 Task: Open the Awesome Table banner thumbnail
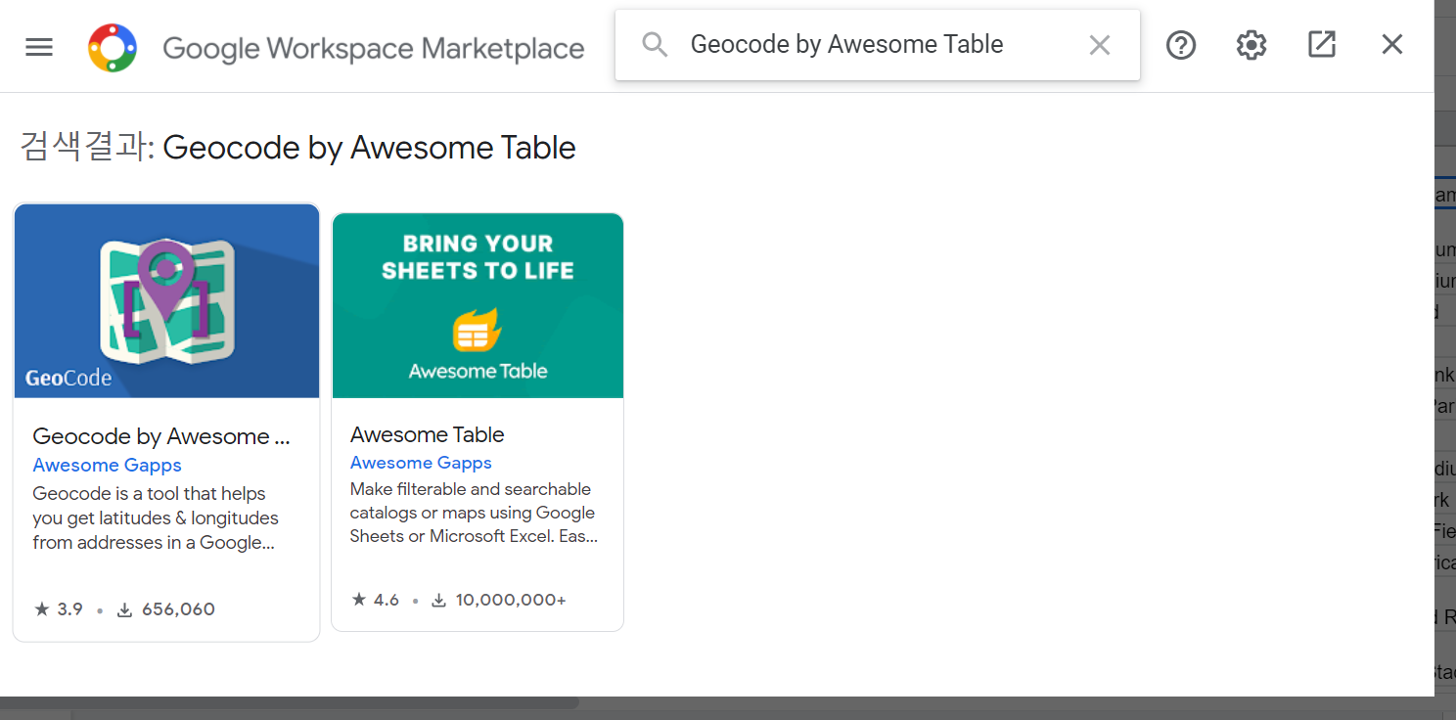pos(478,305)
